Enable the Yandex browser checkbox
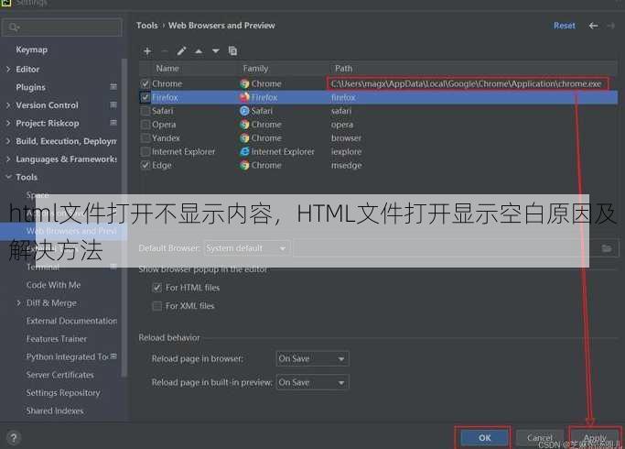The image size is (625, 449). [x=145, y=138]
